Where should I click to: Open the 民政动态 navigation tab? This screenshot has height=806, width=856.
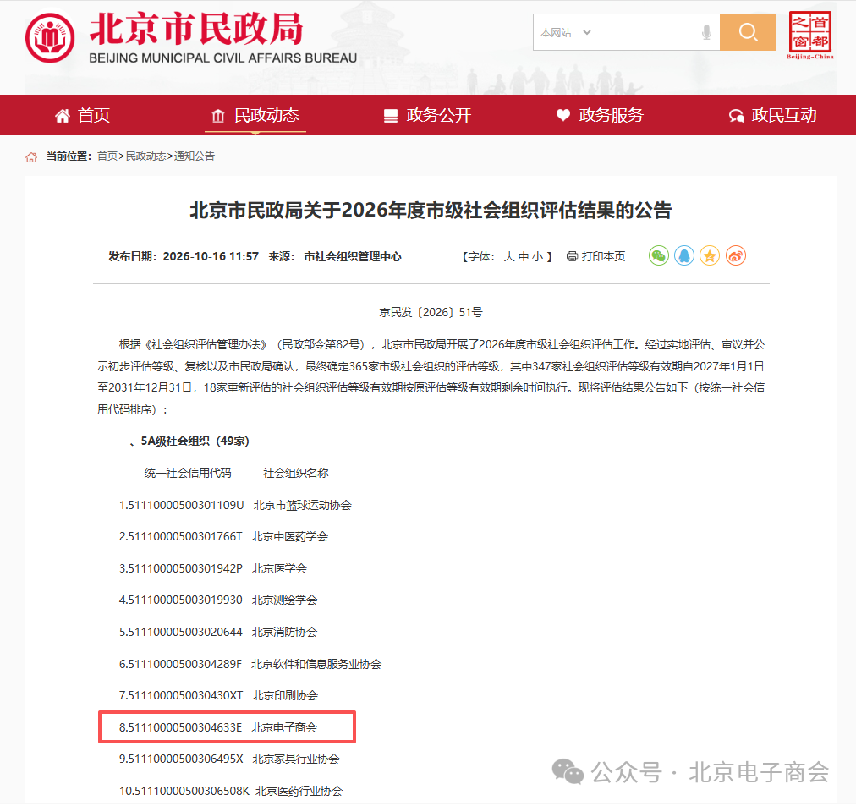tap(255, 115)
